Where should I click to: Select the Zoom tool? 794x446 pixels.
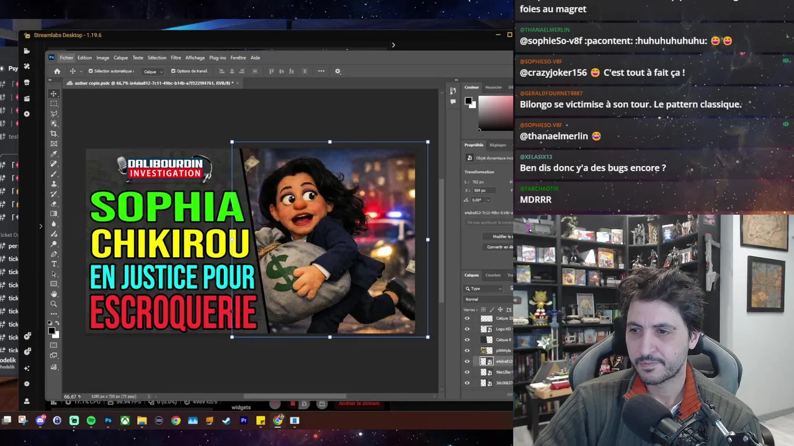tap(53, 304)
